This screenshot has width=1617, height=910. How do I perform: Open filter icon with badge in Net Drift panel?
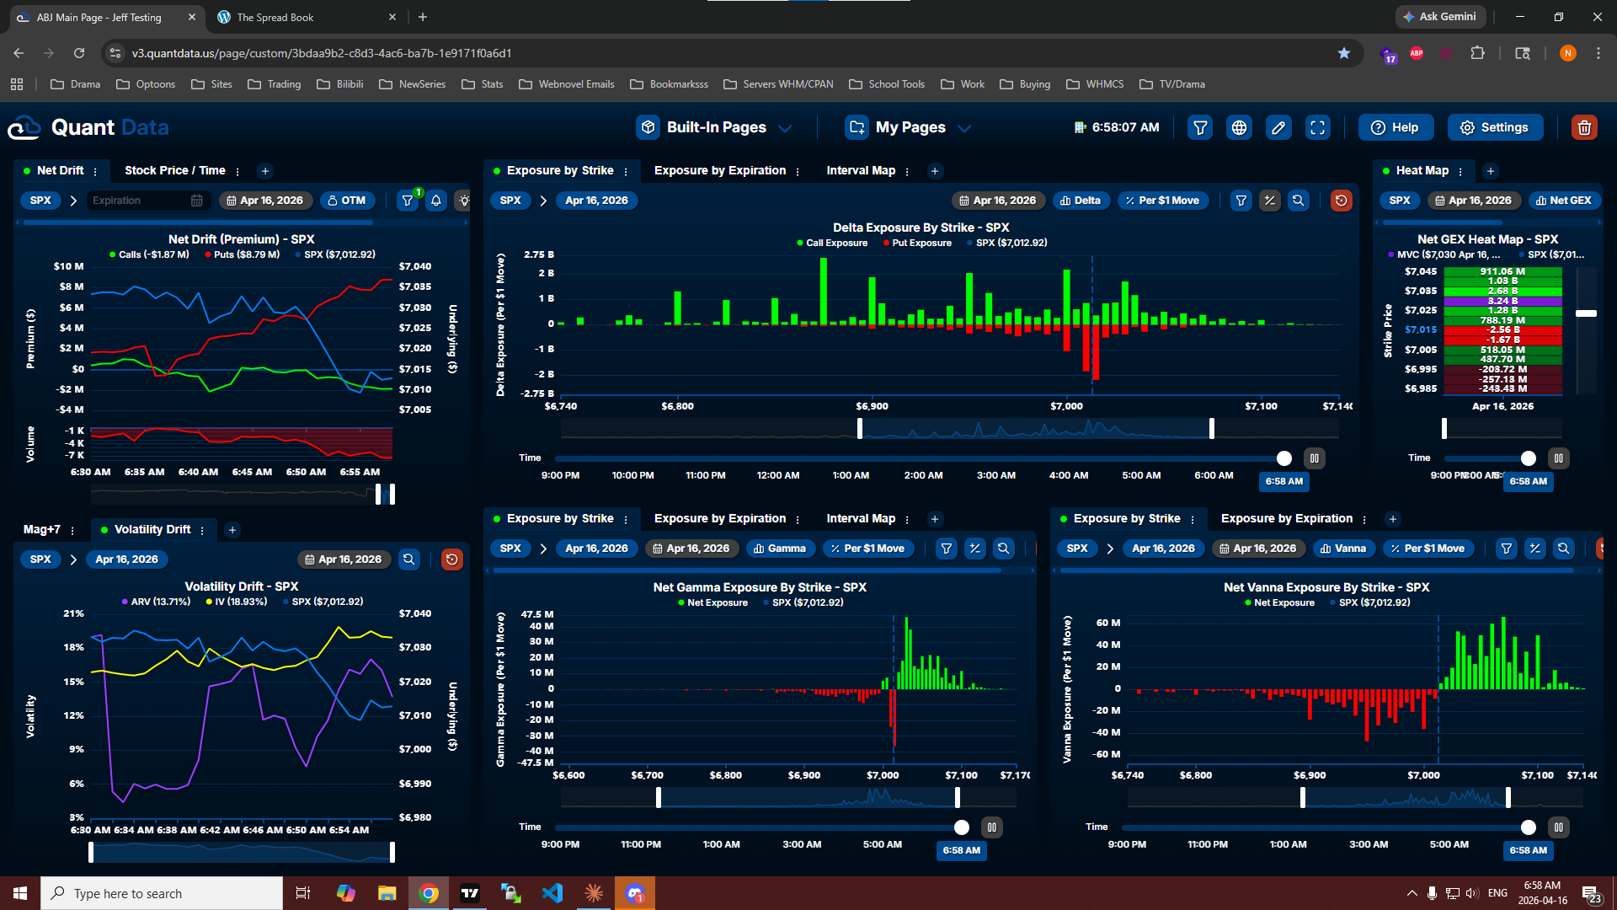click(x=408, y=201)
